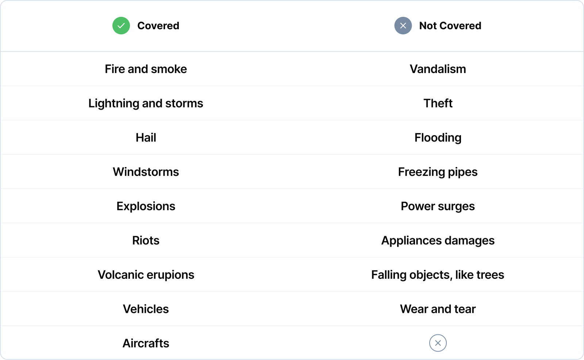Select Falling objects, like trees entry

tap(438, 275)
